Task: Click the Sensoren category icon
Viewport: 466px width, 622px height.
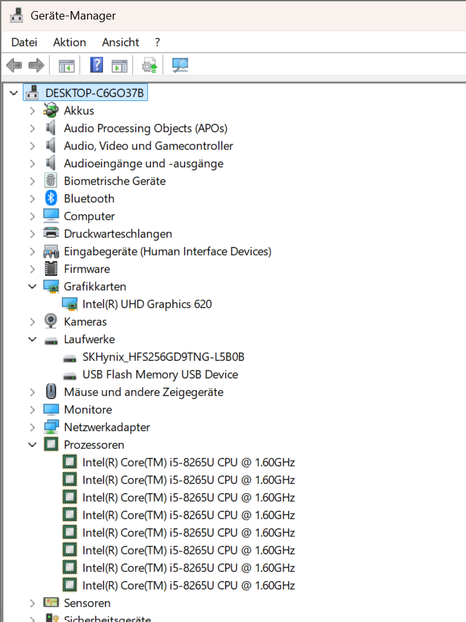Action: pos(51,602)
